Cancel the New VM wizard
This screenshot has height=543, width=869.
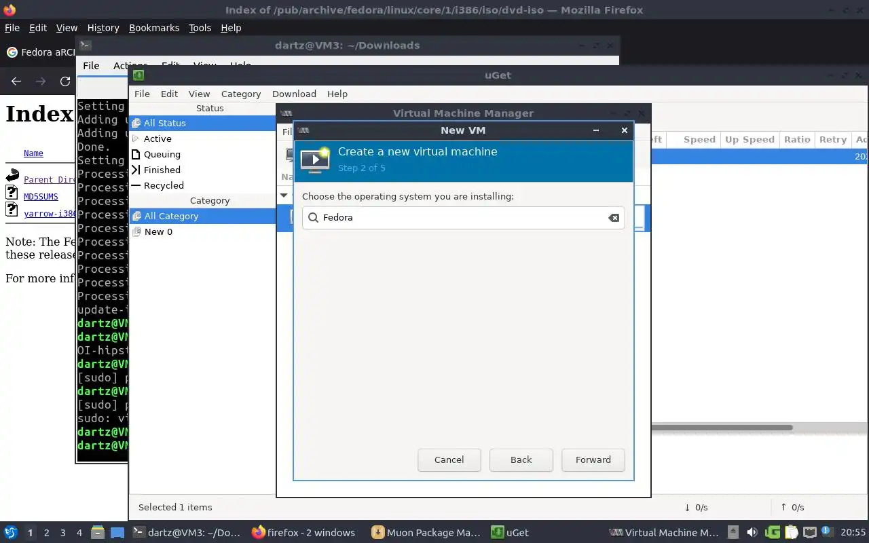point(449,460)
